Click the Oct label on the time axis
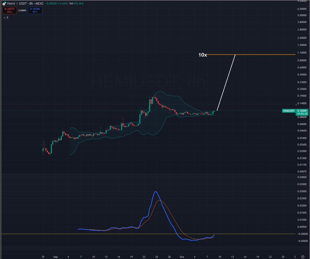The width and height of the screenshot is (310, 259). [182, 257]
